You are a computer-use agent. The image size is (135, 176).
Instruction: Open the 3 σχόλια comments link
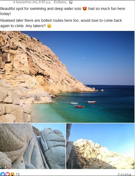(124, 174)
